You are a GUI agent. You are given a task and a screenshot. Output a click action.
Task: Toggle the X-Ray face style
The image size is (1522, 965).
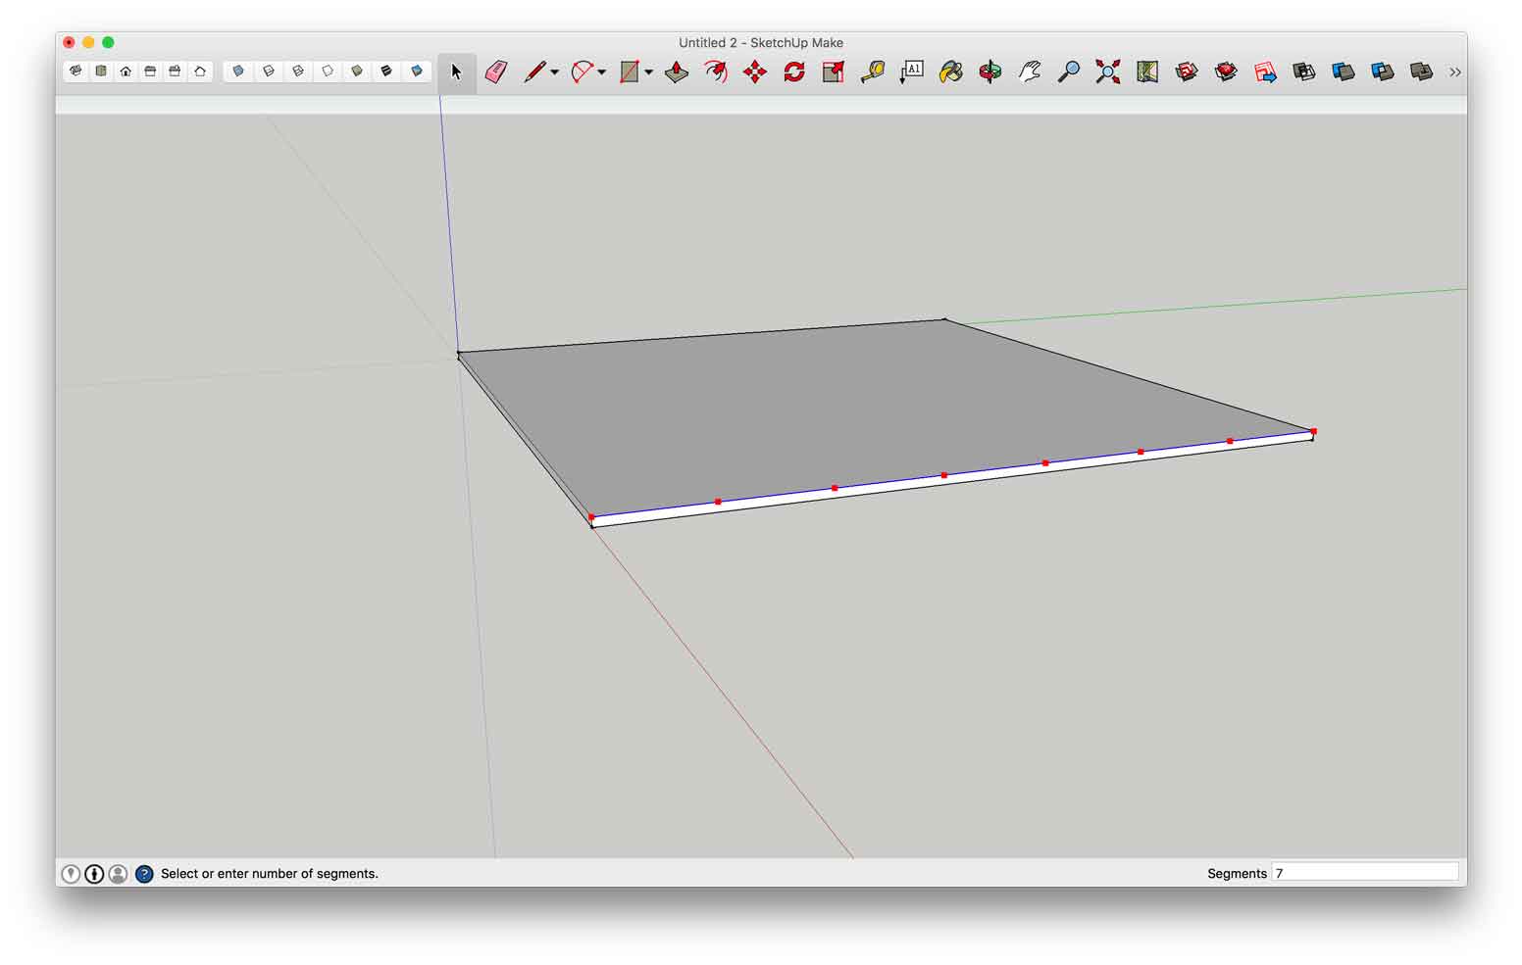coord(238,72)
